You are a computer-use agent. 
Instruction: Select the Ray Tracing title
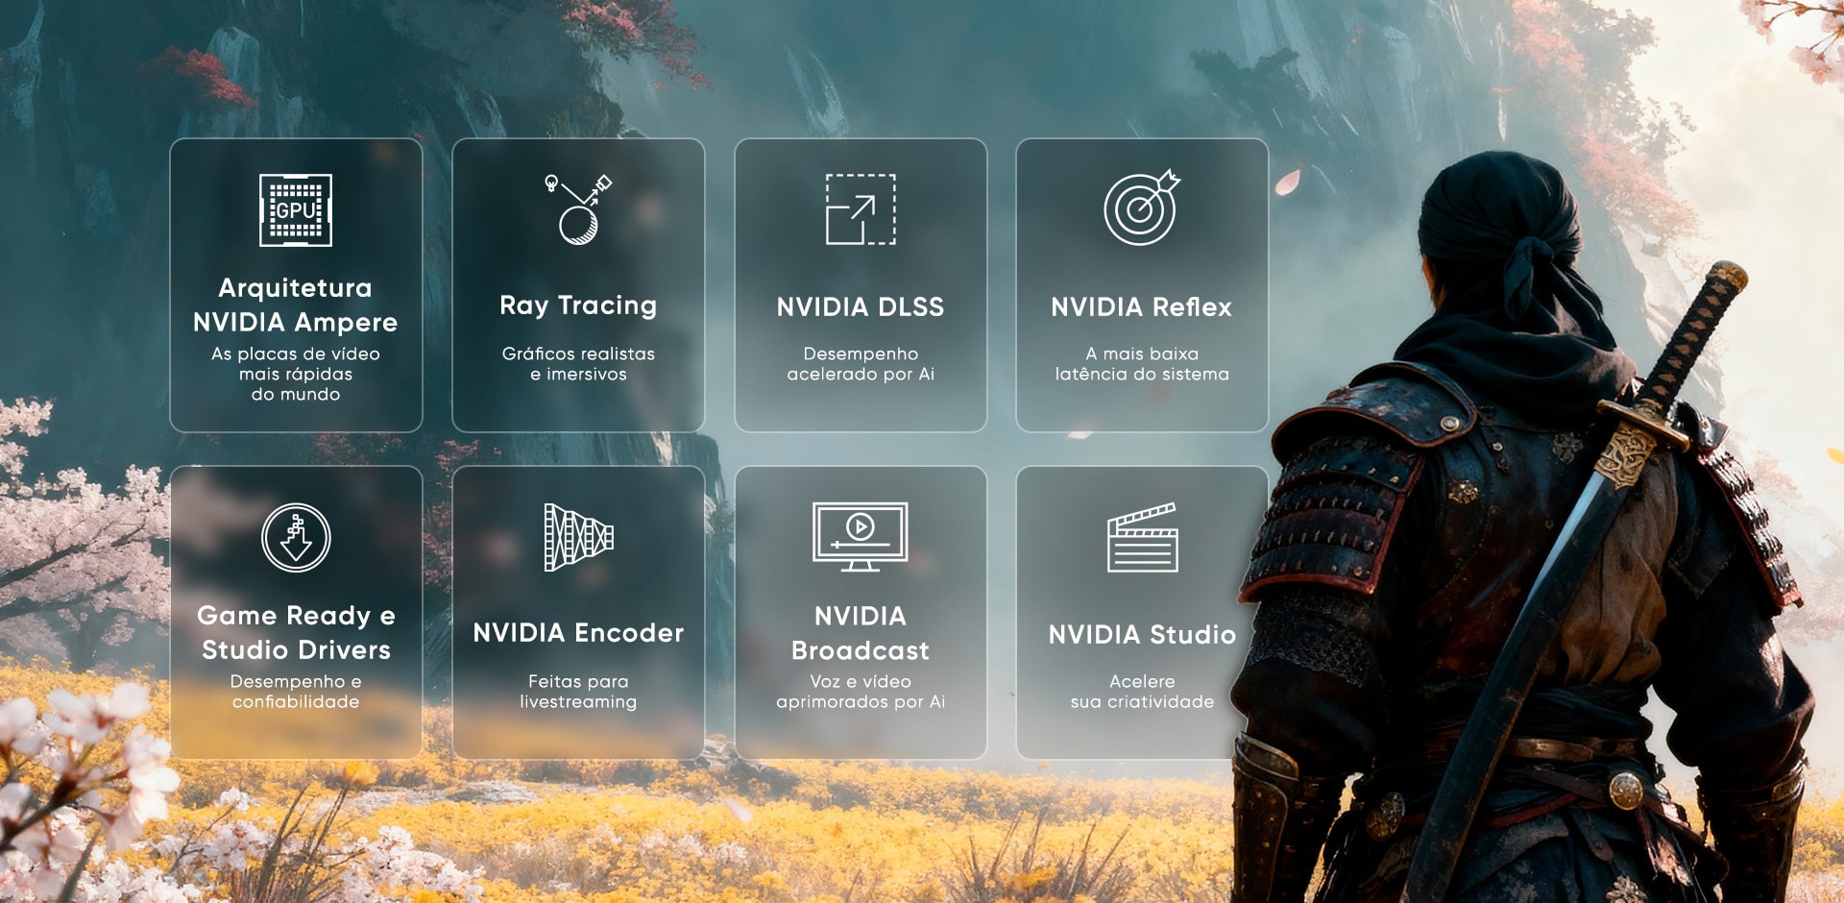click(578, 305)
